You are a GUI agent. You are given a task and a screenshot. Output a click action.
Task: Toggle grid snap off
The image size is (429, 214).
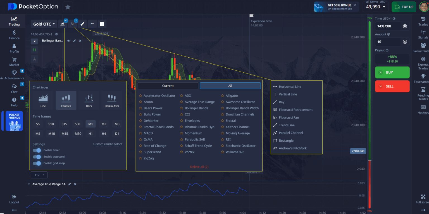[x=37, y=163]
